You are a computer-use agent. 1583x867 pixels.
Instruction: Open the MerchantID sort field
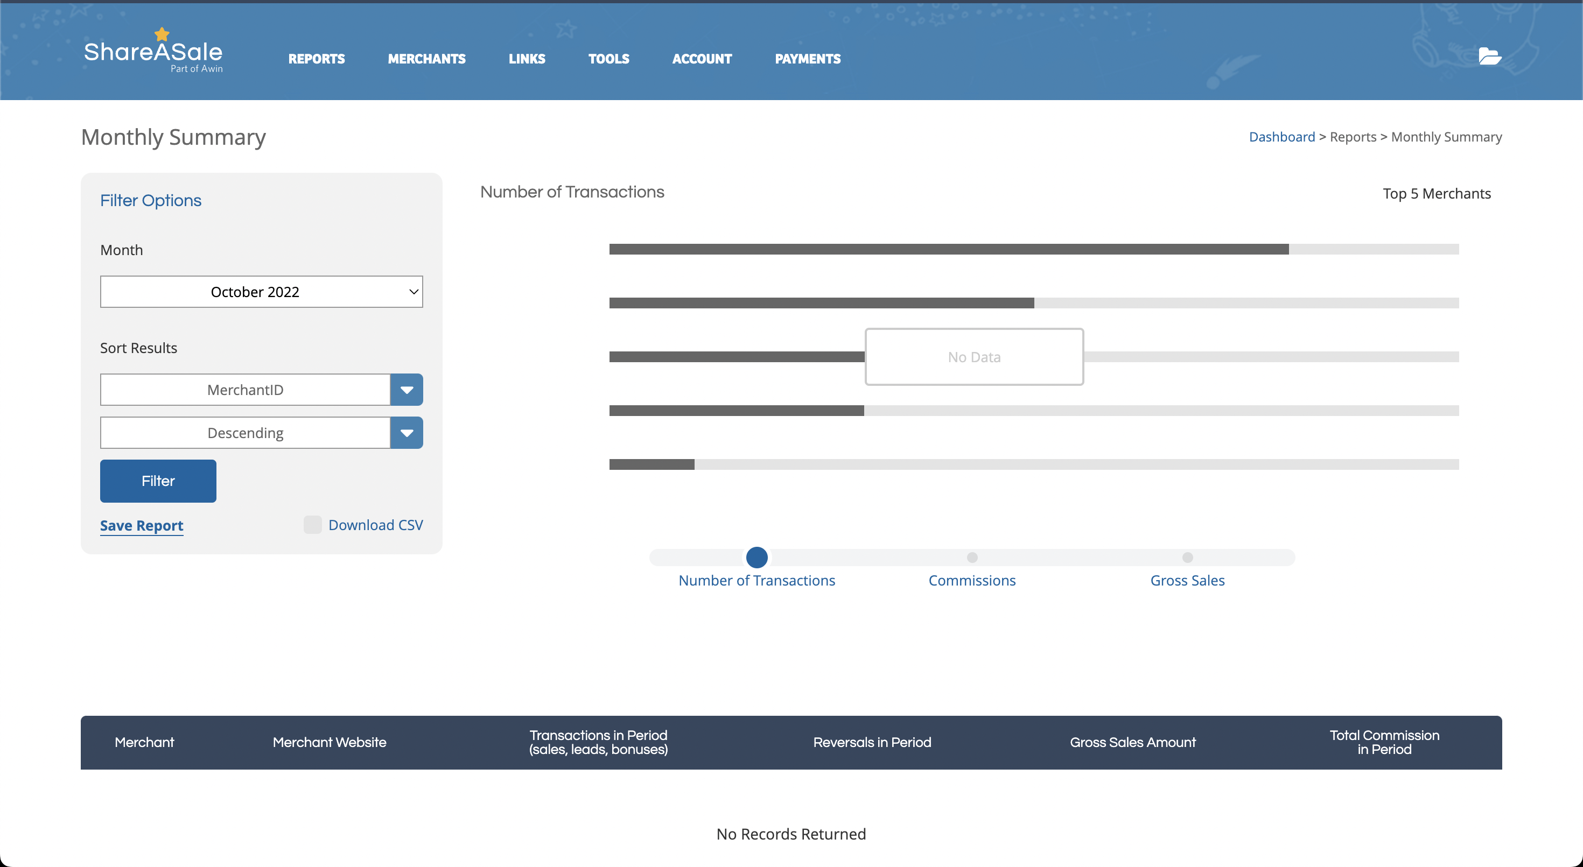(x=245, y=390)
